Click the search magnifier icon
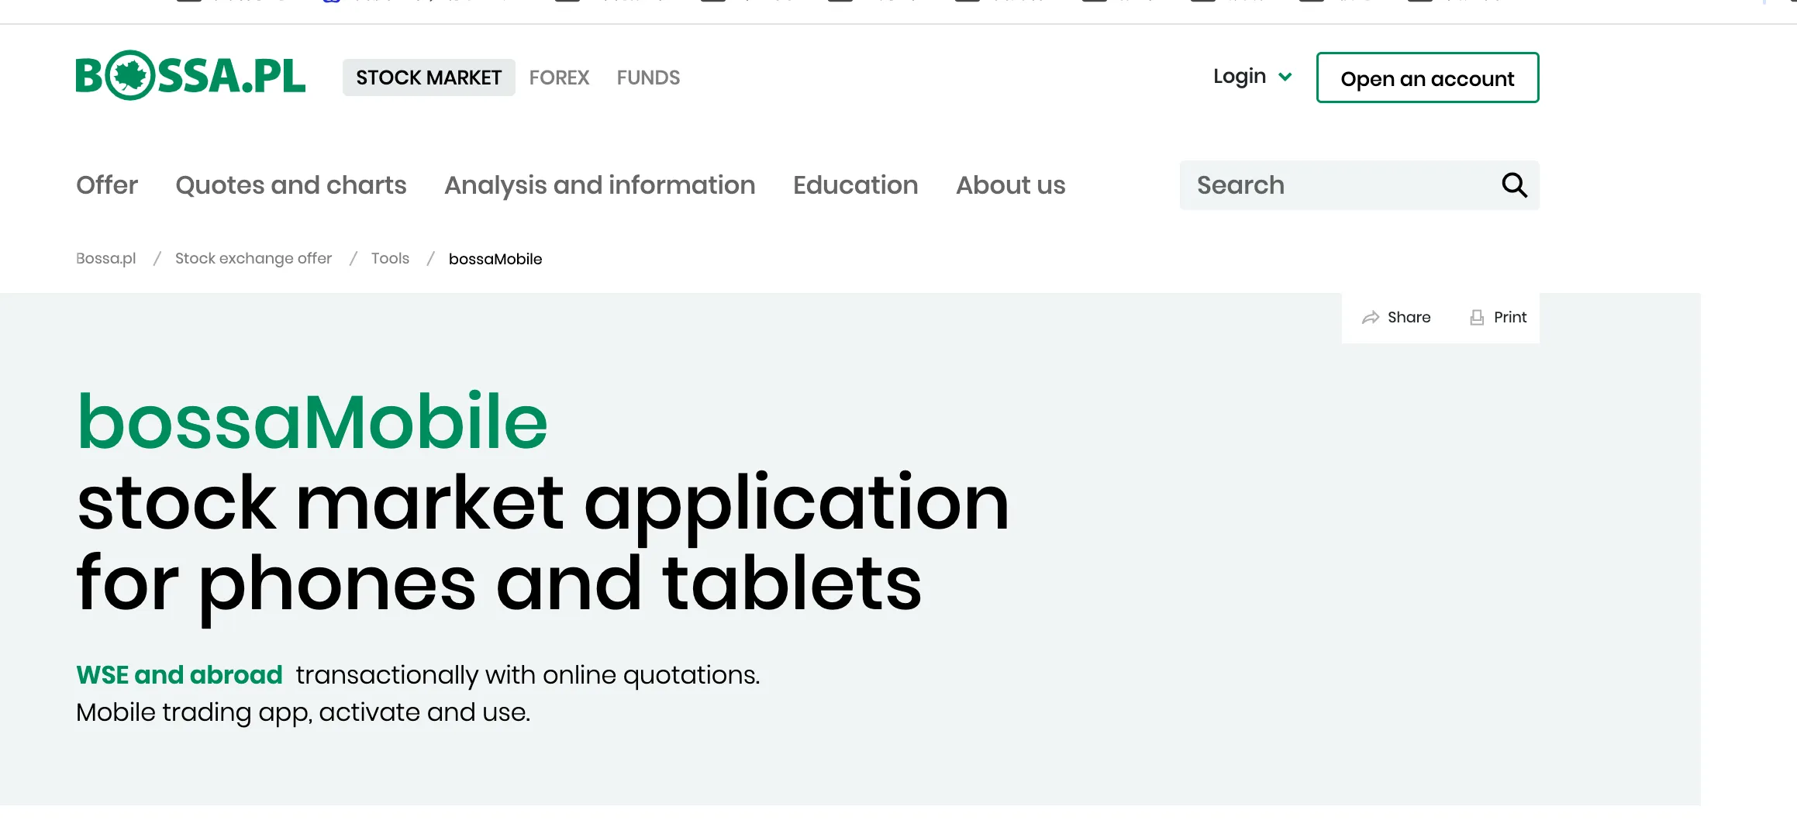This screenshot has height=834, width=1797. coord(1514,185)
